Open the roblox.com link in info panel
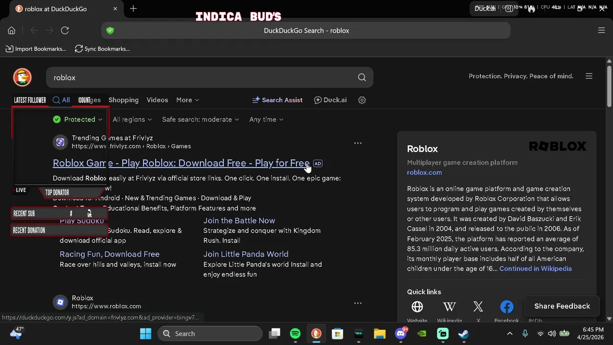 [x=424, y=172]
